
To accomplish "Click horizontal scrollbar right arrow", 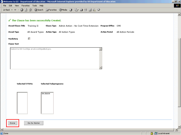I will click(x=176, y=130).
